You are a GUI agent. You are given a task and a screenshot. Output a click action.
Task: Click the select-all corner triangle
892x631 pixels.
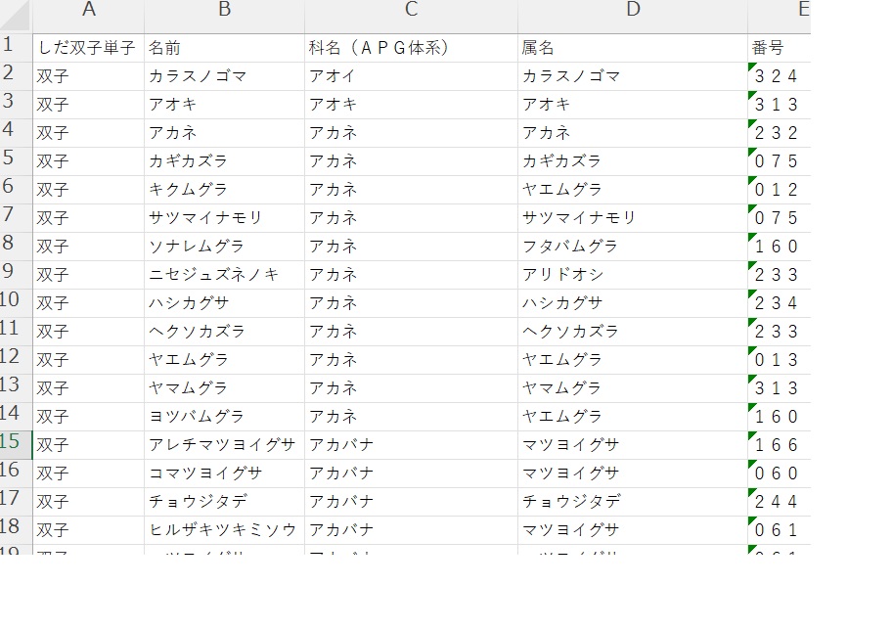[x=16, y=17]
